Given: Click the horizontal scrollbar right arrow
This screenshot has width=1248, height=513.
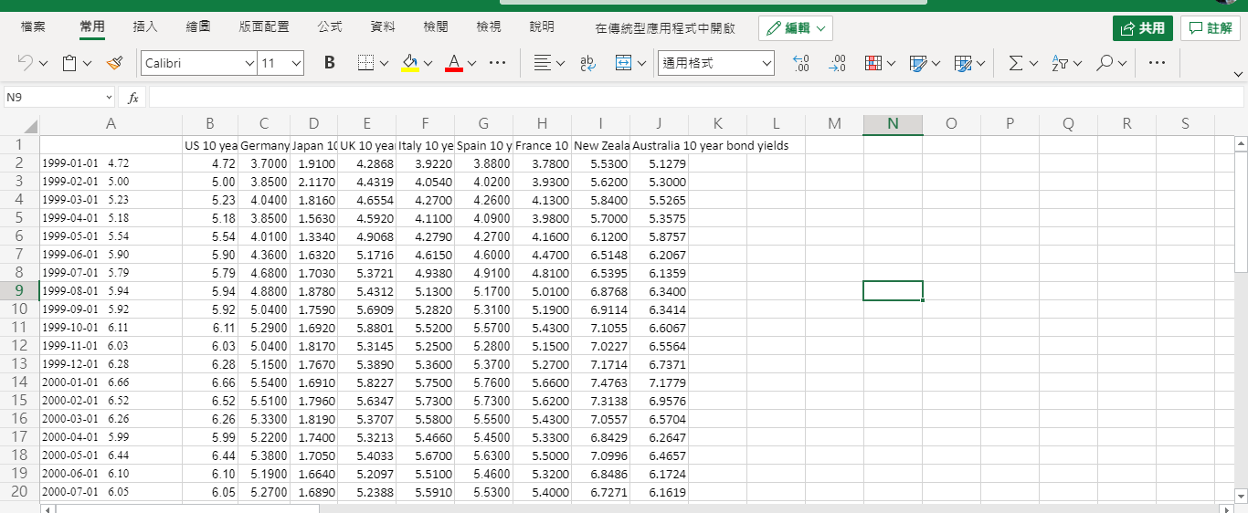Looking at the screenshot, I should tap(1226, 508).
